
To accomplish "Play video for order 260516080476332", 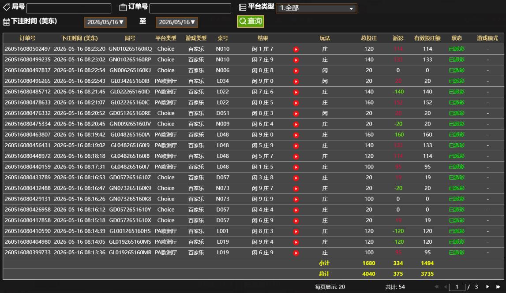I will (x=296, y=114).
